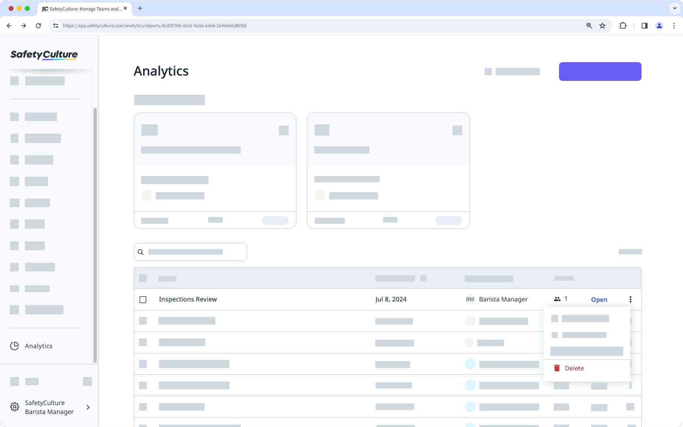Select the header select-all checkbox
The image size is (683, 427).
coord(143,278)
